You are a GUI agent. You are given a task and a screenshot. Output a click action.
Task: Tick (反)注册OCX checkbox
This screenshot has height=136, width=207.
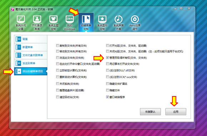pos(107,77)
